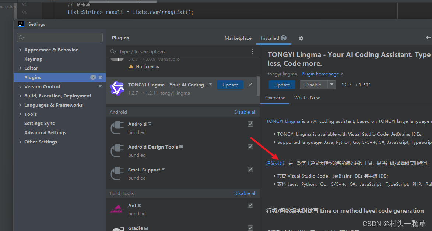The width and height of the screenshot is (432, 231).
Task: Click the plugin search field
Action: pos(179,52)
